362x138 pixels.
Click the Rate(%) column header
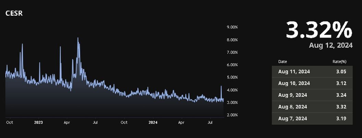(339, 62)
